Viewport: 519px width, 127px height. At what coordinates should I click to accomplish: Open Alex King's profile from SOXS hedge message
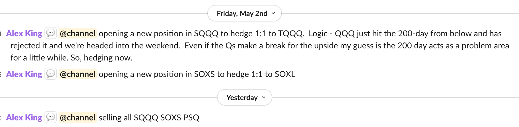24,74
